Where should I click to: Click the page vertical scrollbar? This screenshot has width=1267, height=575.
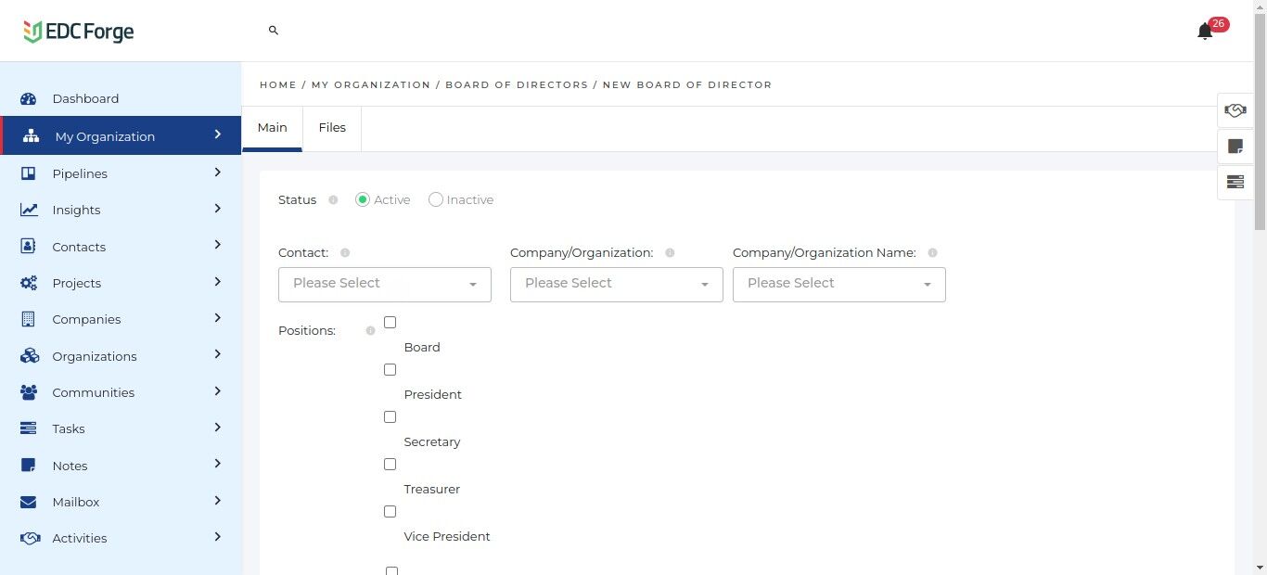click(x=1260, y=278)
